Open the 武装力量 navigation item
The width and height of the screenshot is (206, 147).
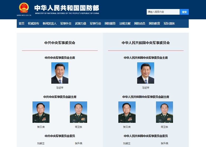click(x=81, y=23)
